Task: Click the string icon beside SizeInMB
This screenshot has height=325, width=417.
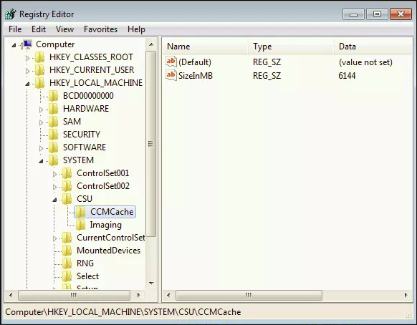Action: [171, 75]
